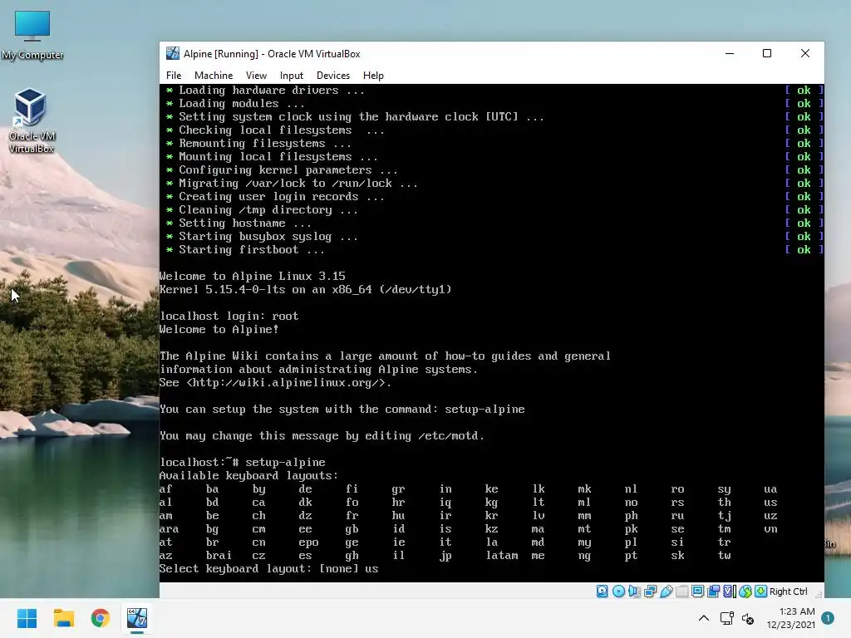Click the Available keyboard layouts heading
The image size is (851, 638).
tap(248, 476)
